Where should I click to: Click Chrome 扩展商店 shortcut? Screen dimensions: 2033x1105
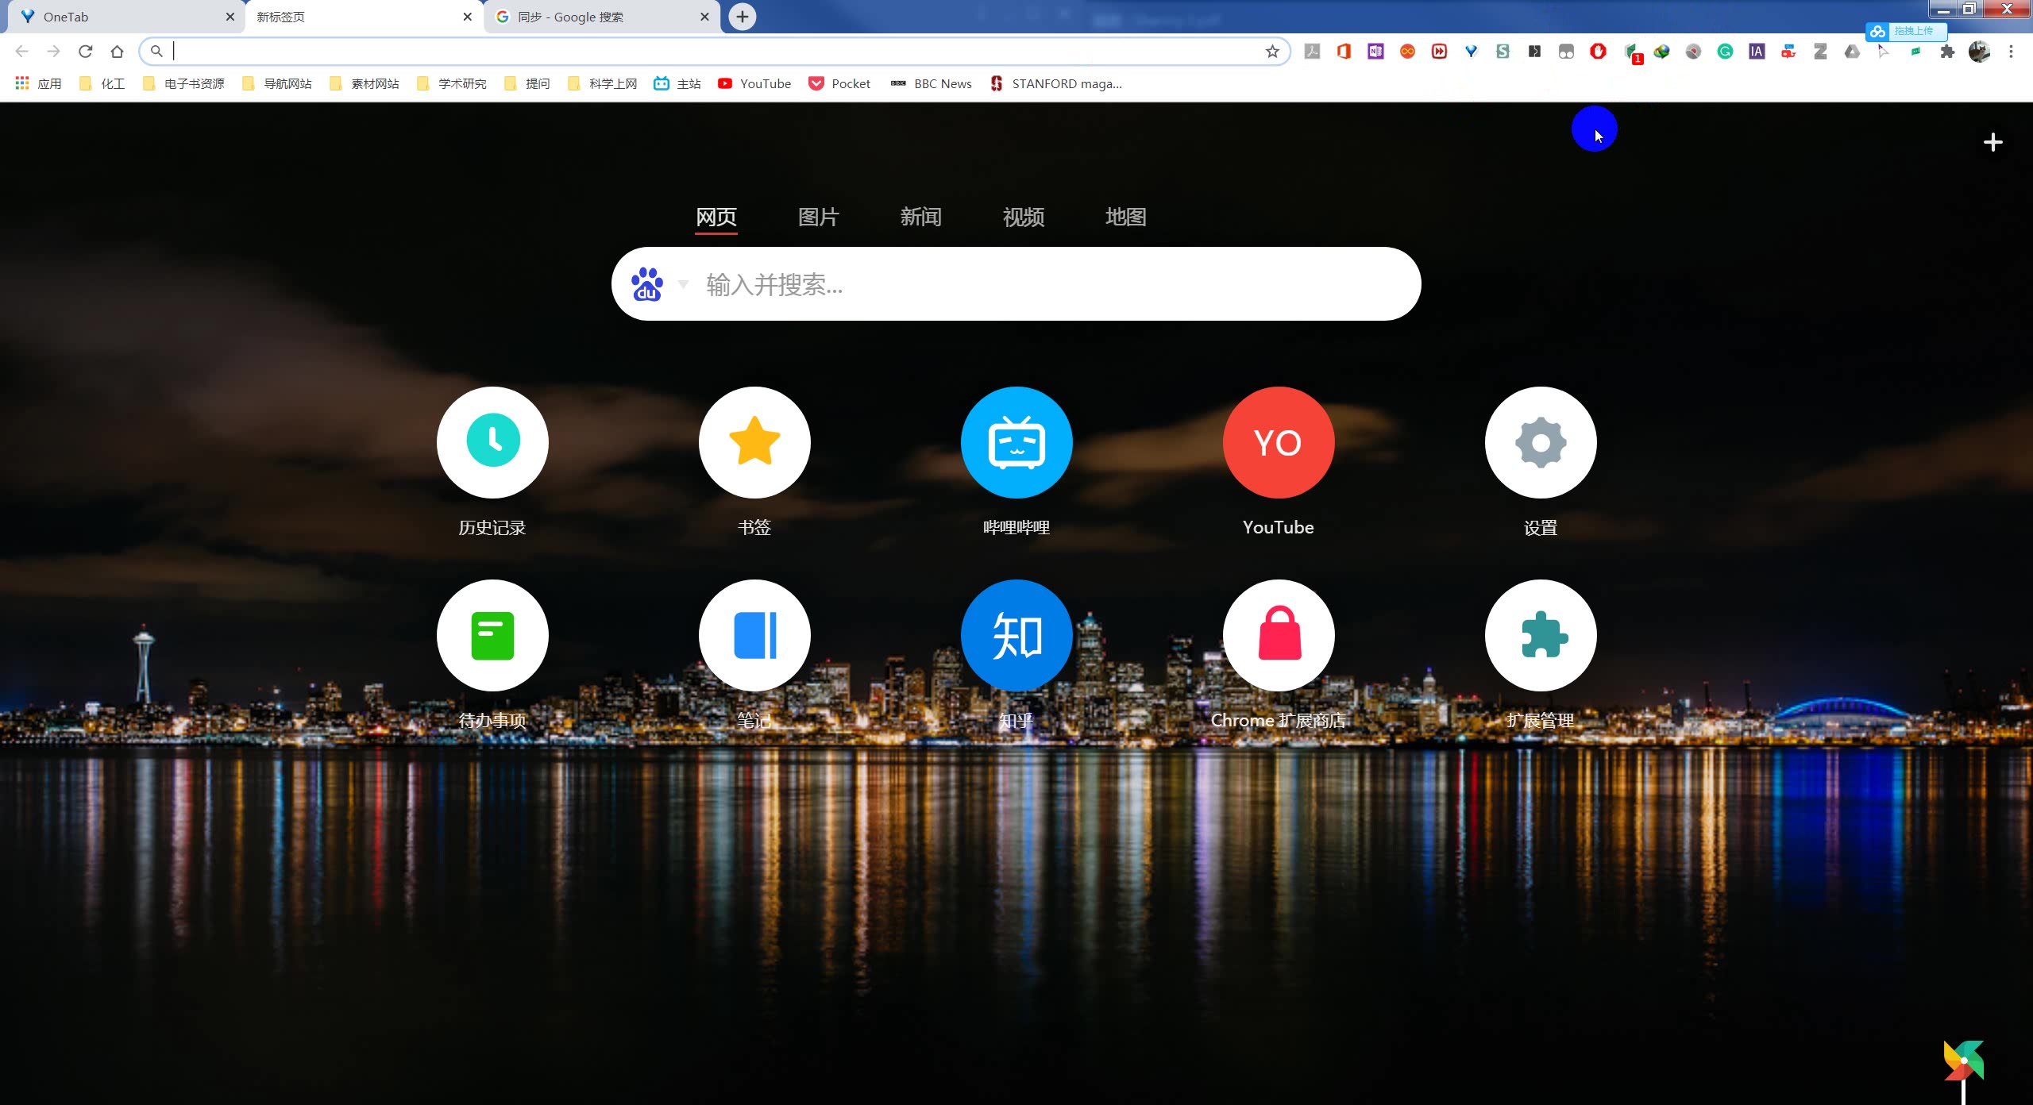tap(1276, 637)
